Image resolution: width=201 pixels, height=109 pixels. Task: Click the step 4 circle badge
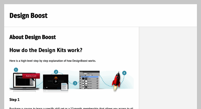pos(124,73)
